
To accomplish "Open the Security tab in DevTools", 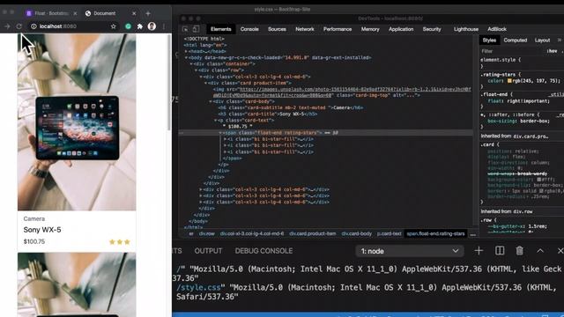I will point(432,29).
